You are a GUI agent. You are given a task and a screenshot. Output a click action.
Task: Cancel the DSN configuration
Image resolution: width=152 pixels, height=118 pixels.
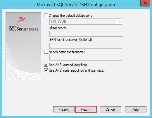[110, 109]
